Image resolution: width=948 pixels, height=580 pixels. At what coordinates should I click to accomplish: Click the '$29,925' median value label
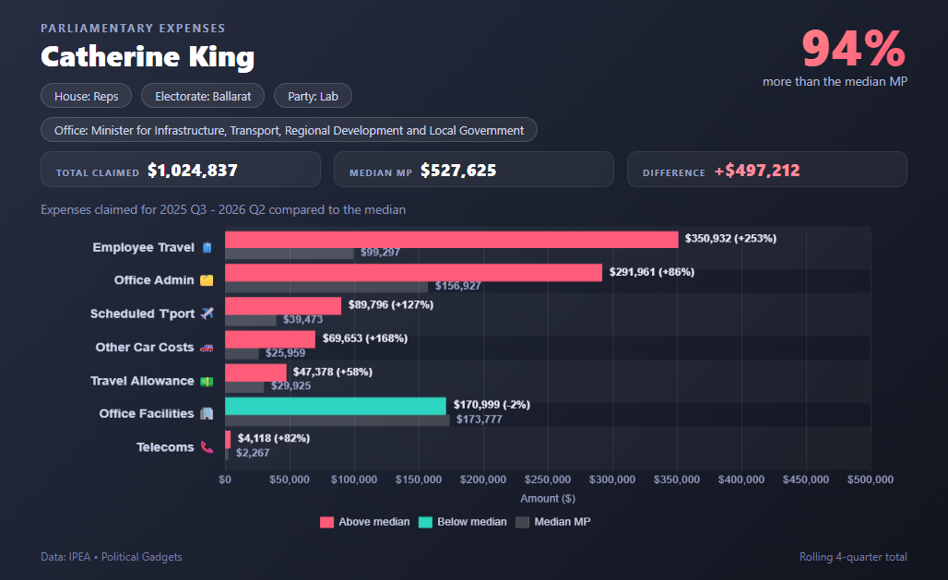290,385
